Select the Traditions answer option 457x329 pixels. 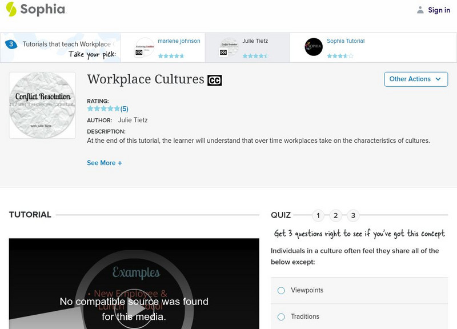(x=280, y=316)
